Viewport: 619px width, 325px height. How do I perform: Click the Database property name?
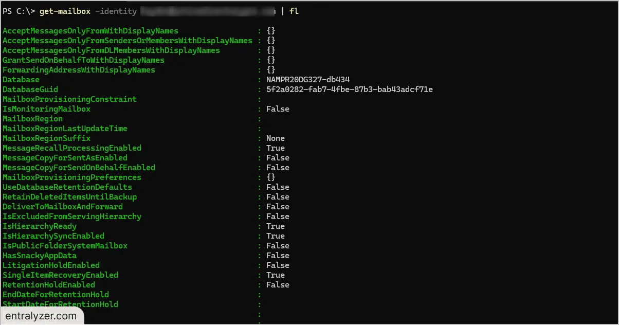pos(21,80)
